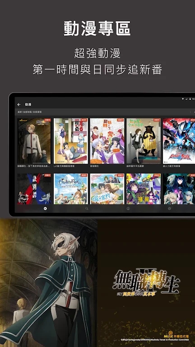Open the Atelier Ryza poster
Image resolution: width=195 pixels, height=347 pixels.
tap(71, 189)
